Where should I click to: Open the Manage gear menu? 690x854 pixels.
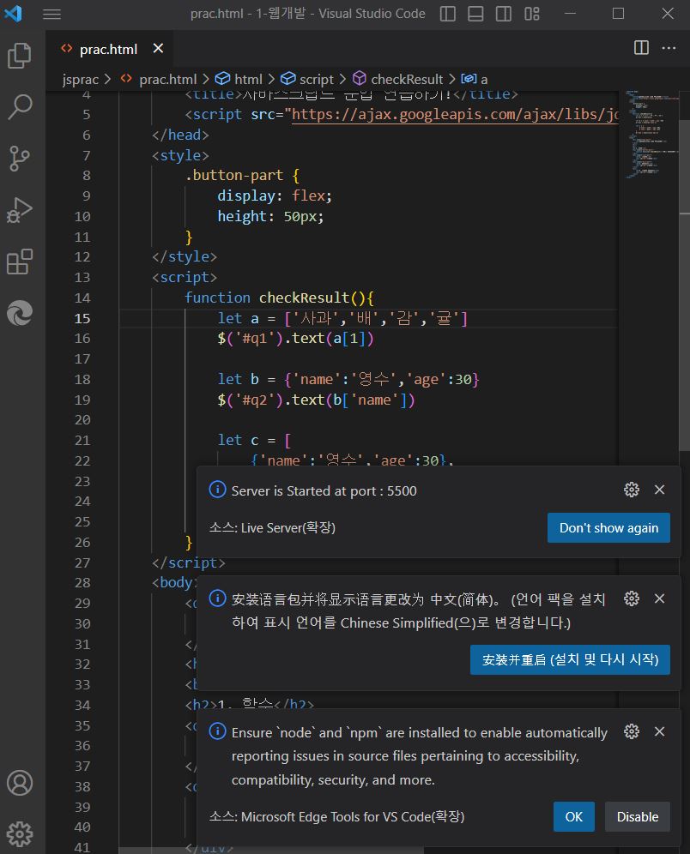pyautogui.click(x=20, y=833)
